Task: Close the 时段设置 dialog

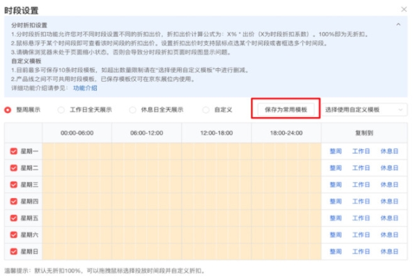Action: click(x=405, y=9)
